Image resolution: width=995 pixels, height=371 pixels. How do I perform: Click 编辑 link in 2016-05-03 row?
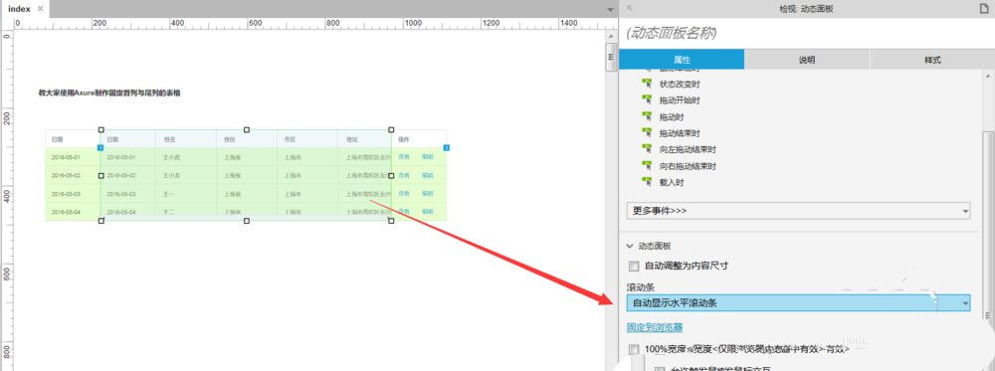click(x=427, y=193)
